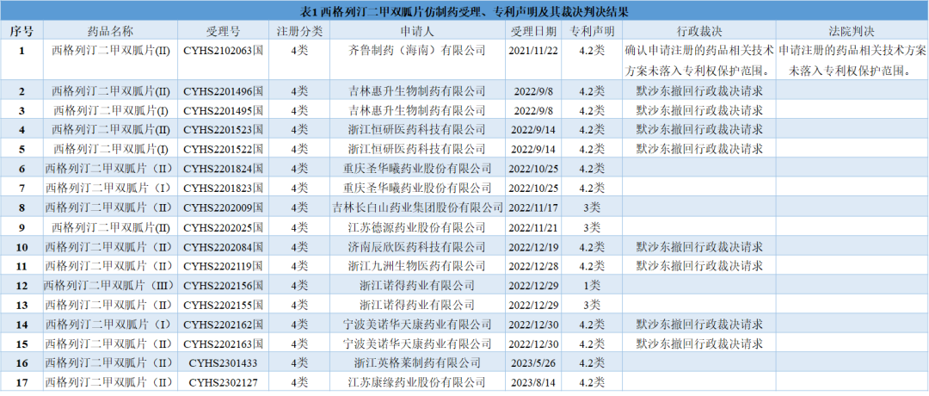This screenshot has height=396, width=929.
Task: Select the table title cell 表1 西格列汀二甲双胍片仿制药受理
Action: click(x=464, y=11)
